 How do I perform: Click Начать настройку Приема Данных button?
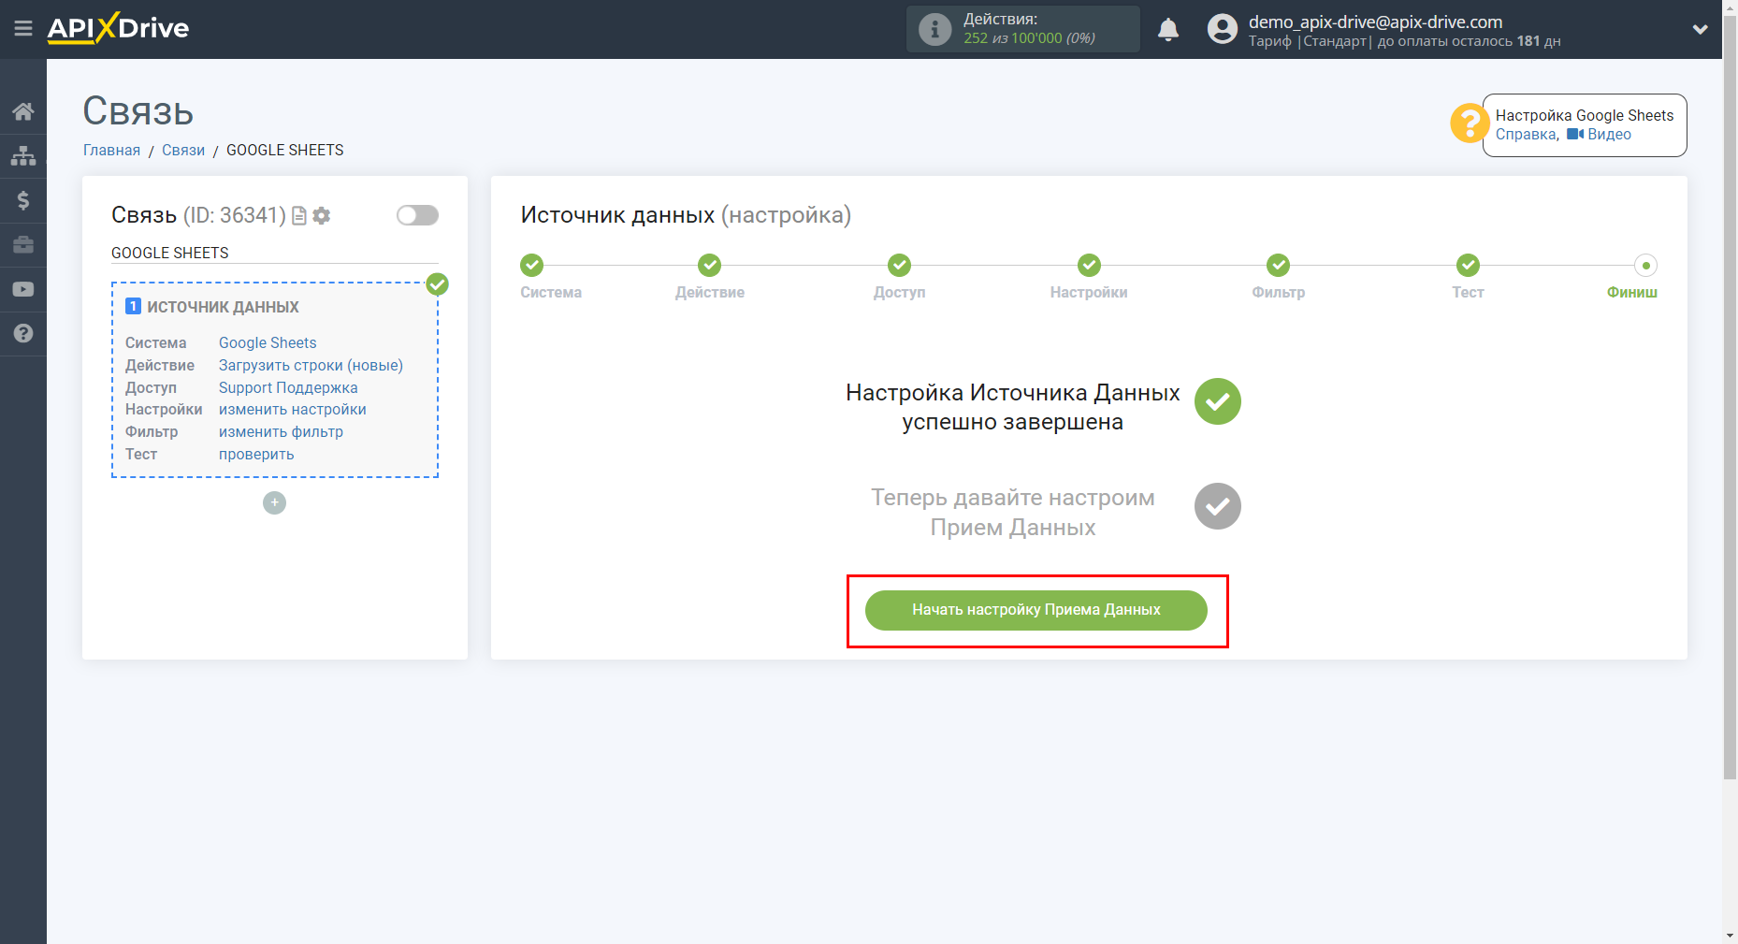1036,610
